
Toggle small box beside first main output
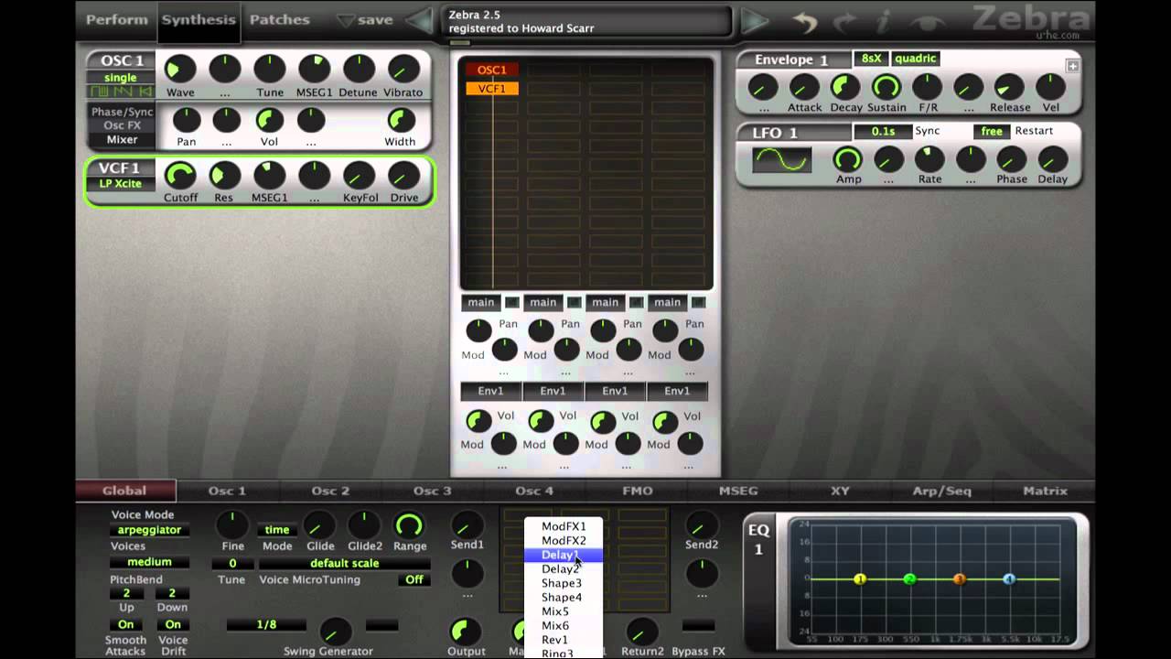tap(511, 302)
